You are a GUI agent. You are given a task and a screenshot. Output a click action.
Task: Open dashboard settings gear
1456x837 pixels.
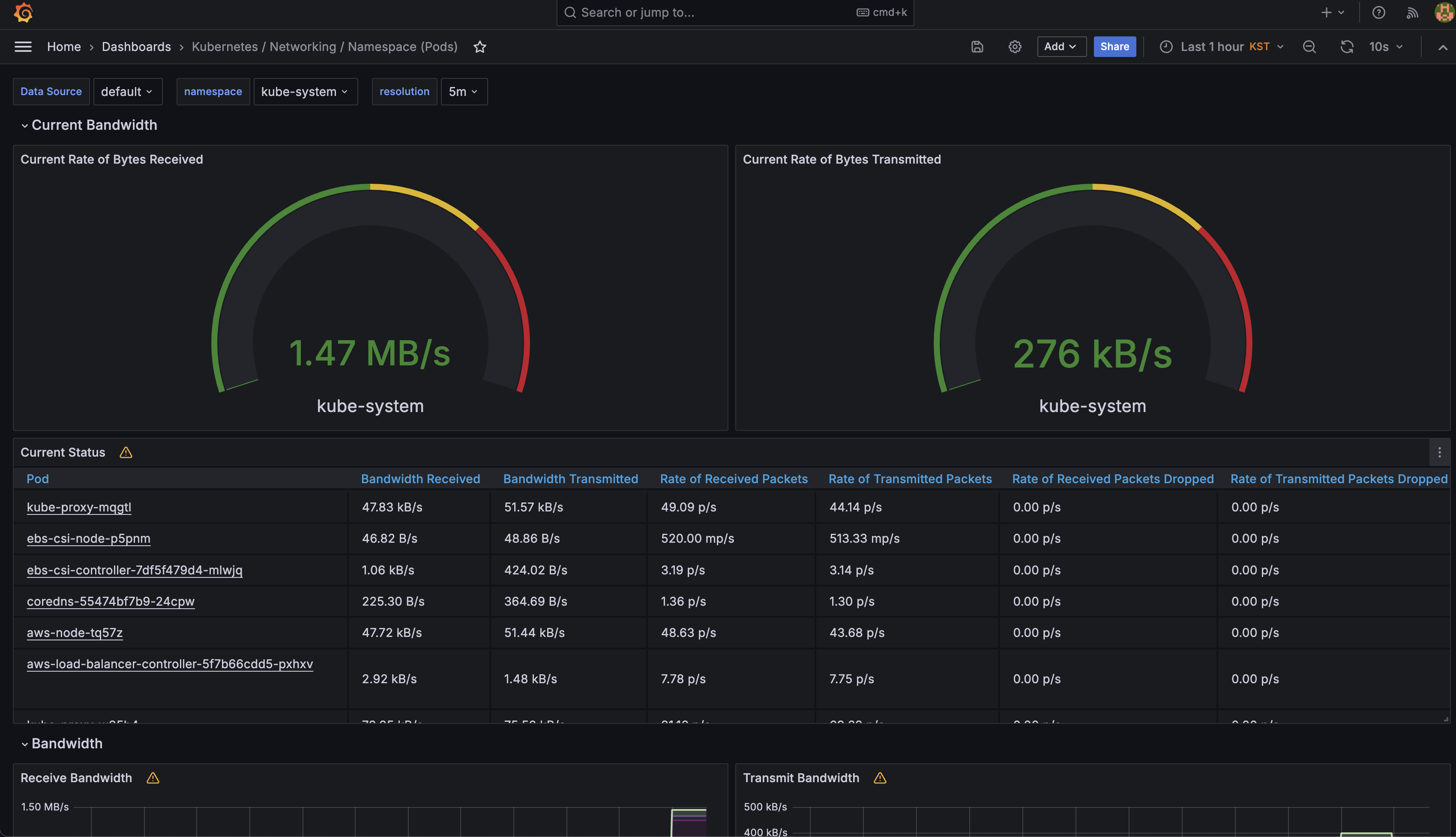(x=1015, y=47)
